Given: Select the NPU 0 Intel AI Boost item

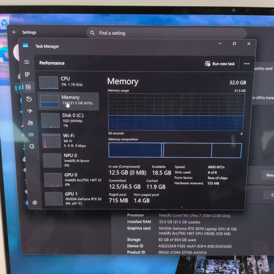Looking at the screenshot, I should (x=72, y=160).
